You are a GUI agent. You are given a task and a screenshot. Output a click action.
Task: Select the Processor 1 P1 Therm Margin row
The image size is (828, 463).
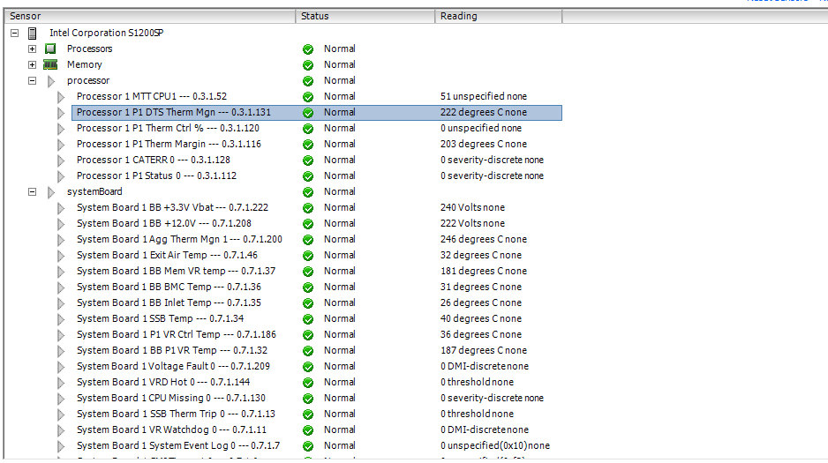pyautogui.click(x=169, y=144)
